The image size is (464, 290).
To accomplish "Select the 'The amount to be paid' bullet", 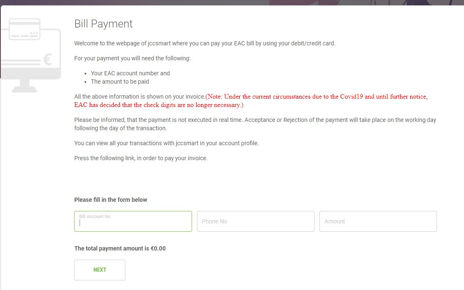I will (x=120, y=82).
